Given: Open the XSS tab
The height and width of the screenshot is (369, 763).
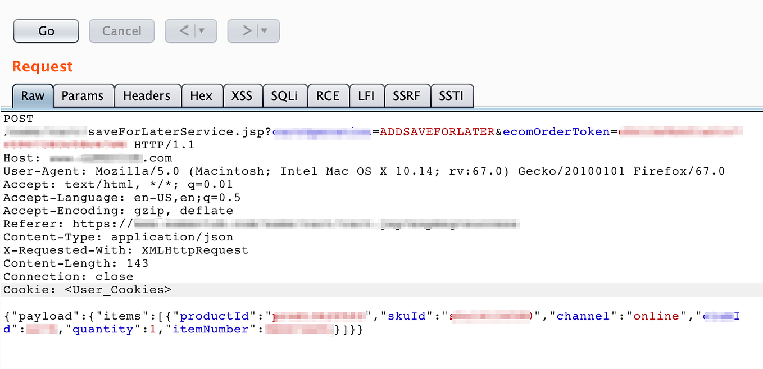Looking at the screenshot, I should click(242, 95).
